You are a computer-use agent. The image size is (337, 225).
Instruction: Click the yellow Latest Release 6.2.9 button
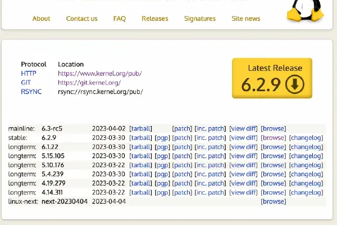(272, 78)
